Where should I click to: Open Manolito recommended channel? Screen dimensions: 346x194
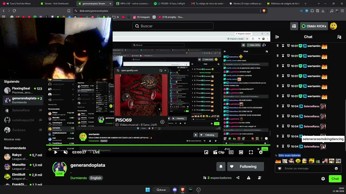[x=23, y=167]
